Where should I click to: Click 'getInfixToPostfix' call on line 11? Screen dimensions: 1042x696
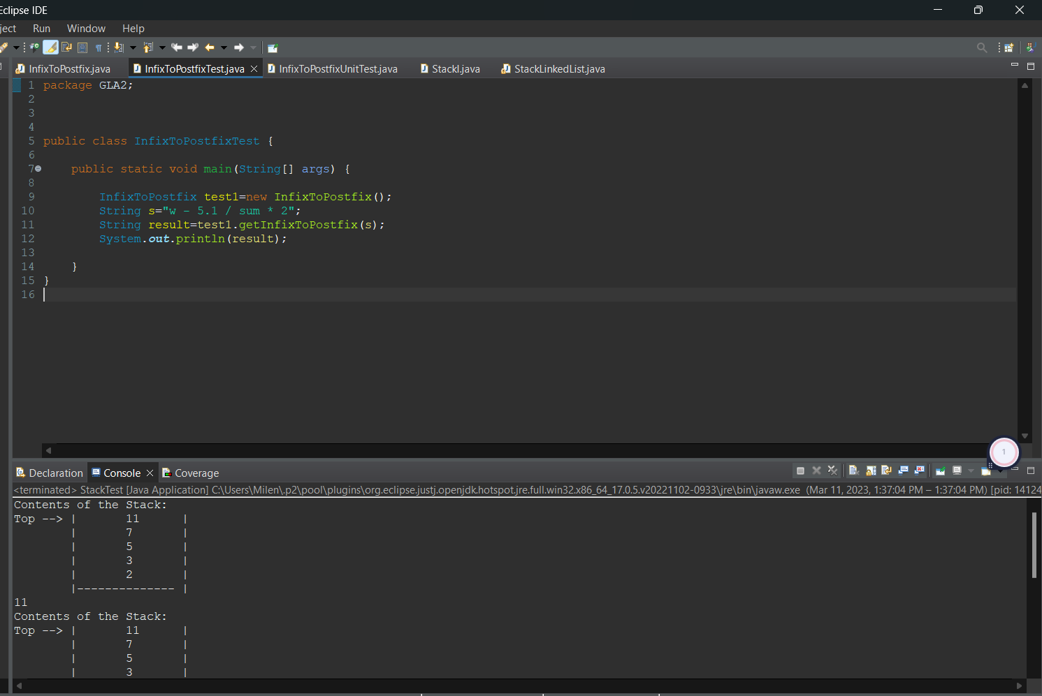[298, 225]
